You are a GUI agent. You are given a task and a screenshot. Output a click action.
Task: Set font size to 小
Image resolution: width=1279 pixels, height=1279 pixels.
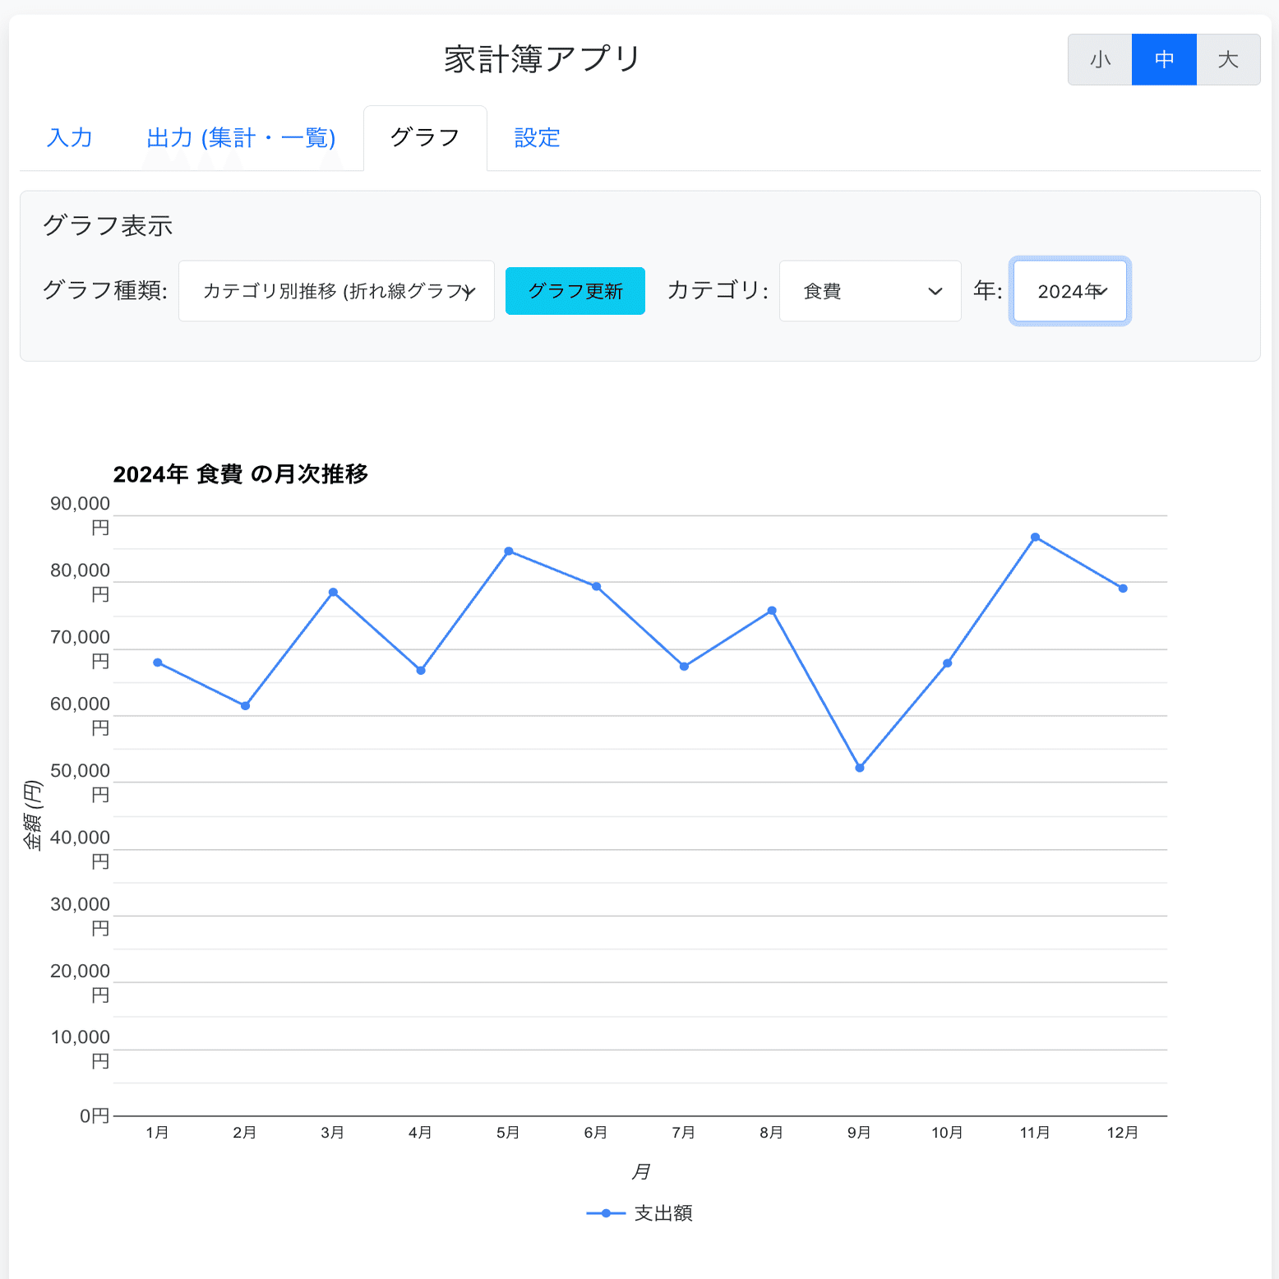coord(1100,58)
